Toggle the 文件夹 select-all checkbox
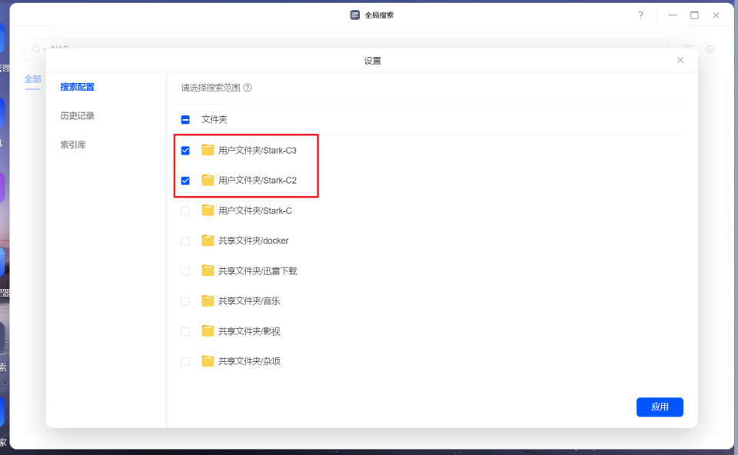Screen dimensions: 738x455 coord(185,119)
